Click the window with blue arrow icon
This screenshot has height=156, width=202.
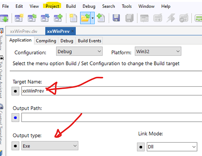(45, 18)
